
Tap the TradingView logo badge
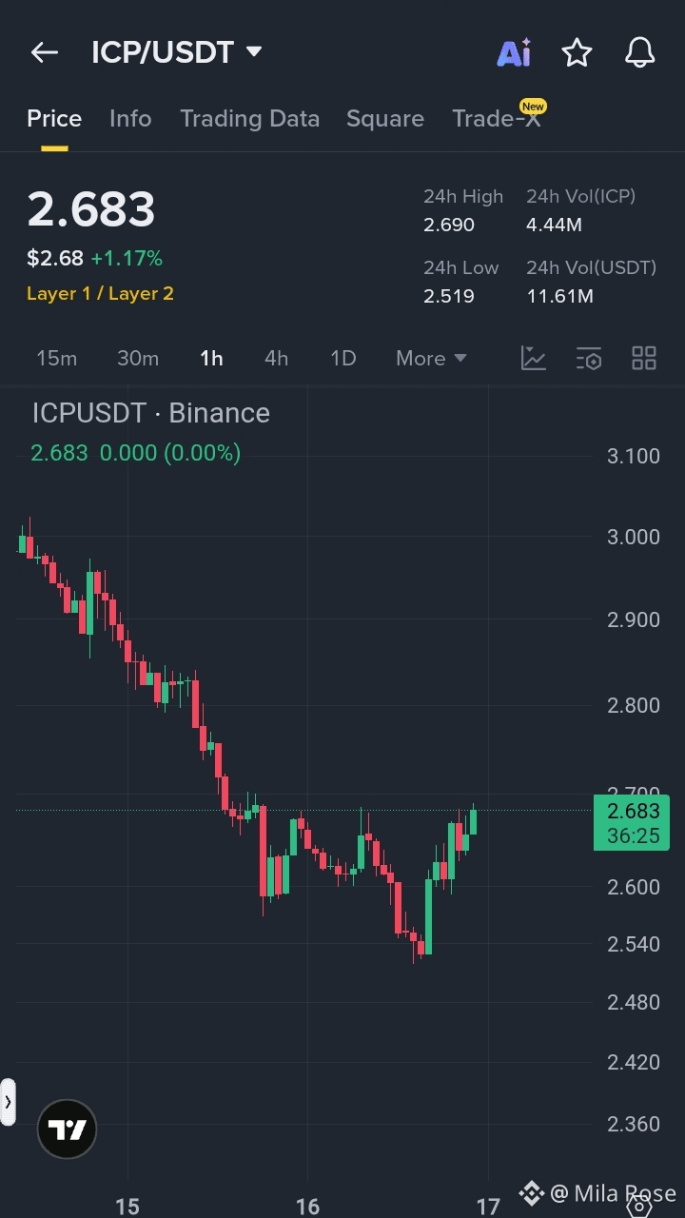coord(67,1130)
